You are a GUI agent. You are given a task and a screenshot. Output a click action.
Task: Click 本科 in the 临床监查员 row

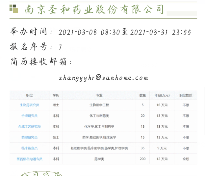click(x=56, y=148)
